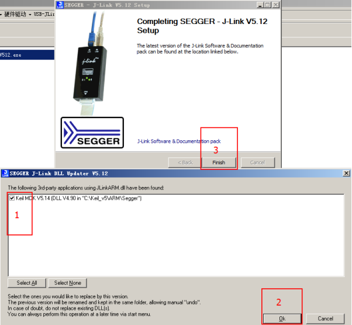Click the J-Link icon in DLL Updater title
352x325 pixels.
pyautogui.click(x=5, y=173)
